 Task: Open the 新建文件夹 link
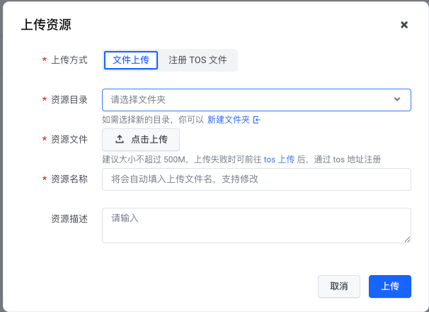228,120
